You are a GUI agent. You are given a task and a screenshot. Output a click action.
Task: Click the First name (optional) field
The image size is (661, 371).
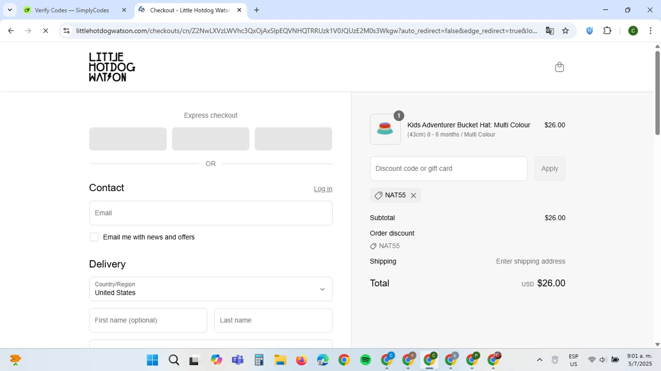pyautogui.click(x=148, y=320)
